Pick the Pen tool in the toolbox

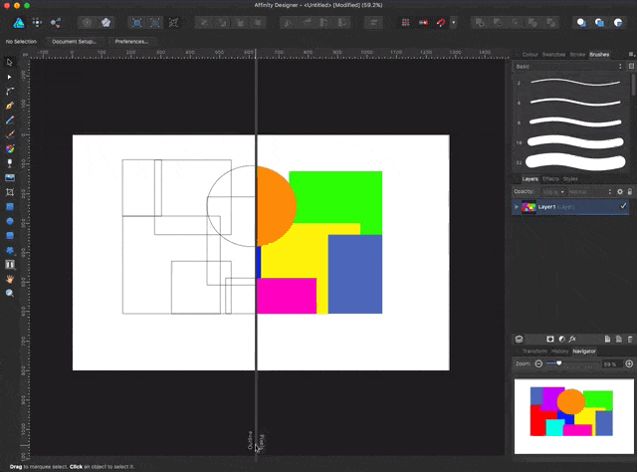10,105
